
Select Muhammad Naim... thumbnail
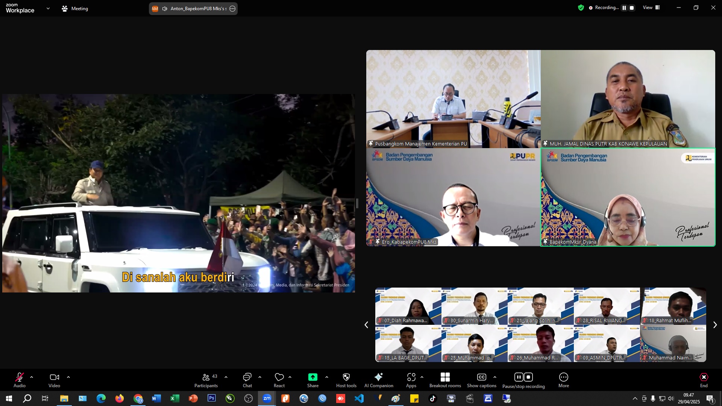click(673, 343)
